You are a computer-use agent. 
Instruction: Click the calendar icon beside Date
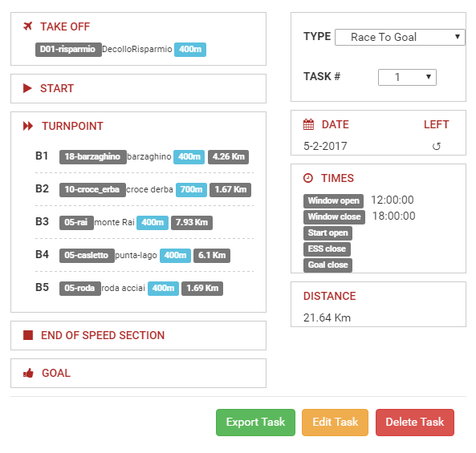[x=308, y=124]
